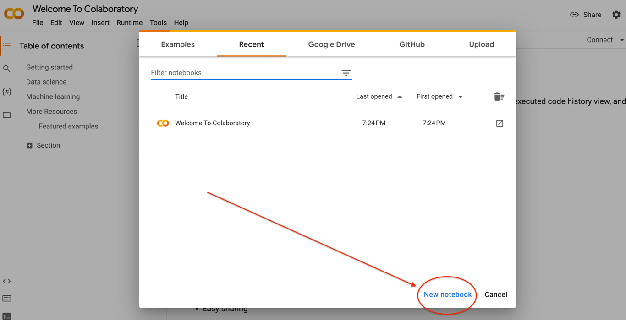This screenshot has width=626, height=320.
Task: Open the Tools menu
Action: pos(158,22)
